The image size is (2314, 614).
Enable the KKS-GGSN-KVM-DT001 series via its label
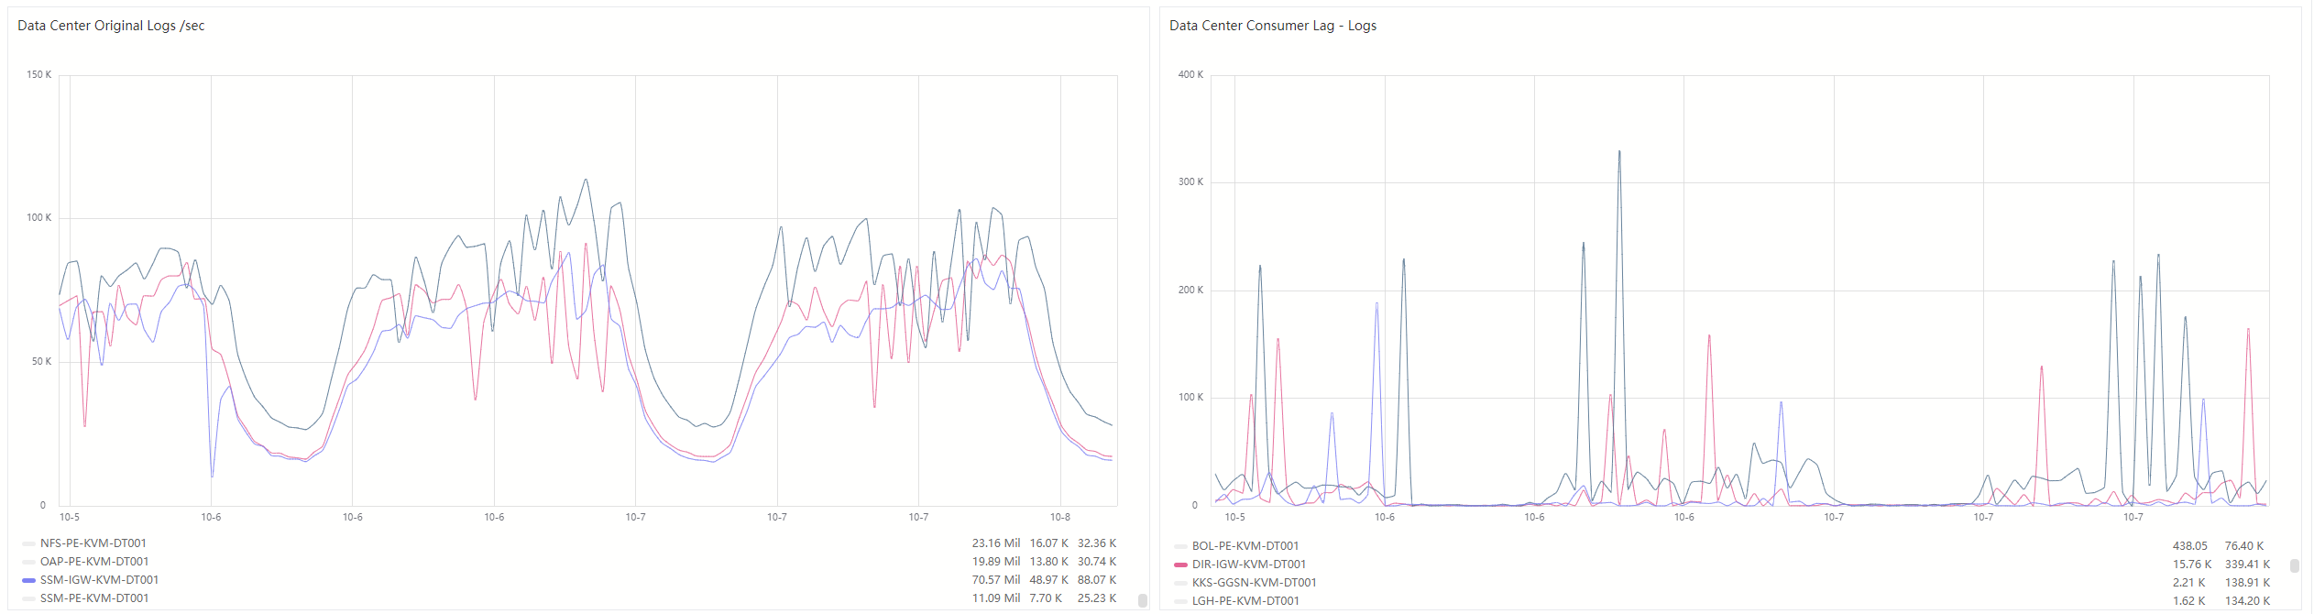click(1254, 583)
